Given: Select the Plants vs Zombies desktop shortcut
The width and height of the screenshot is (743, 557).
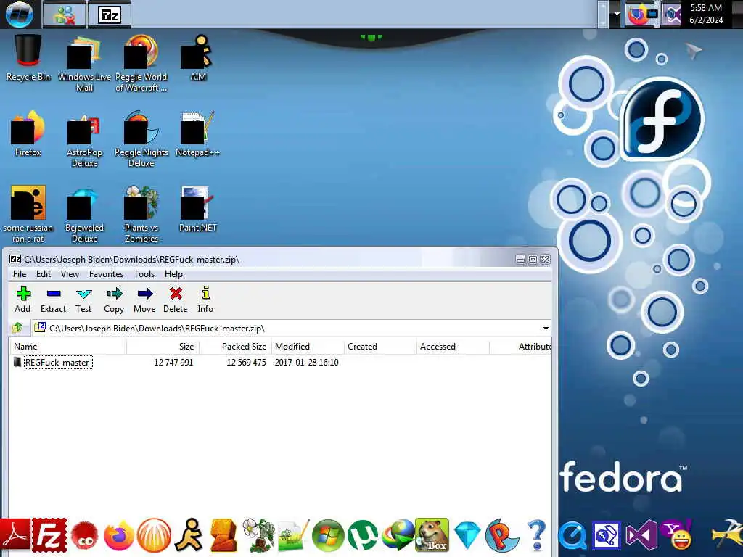Looking at the screenshot, I should click(141, 214).
